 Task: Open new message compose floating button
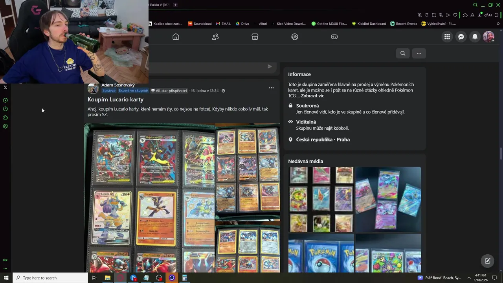(487, 261)
